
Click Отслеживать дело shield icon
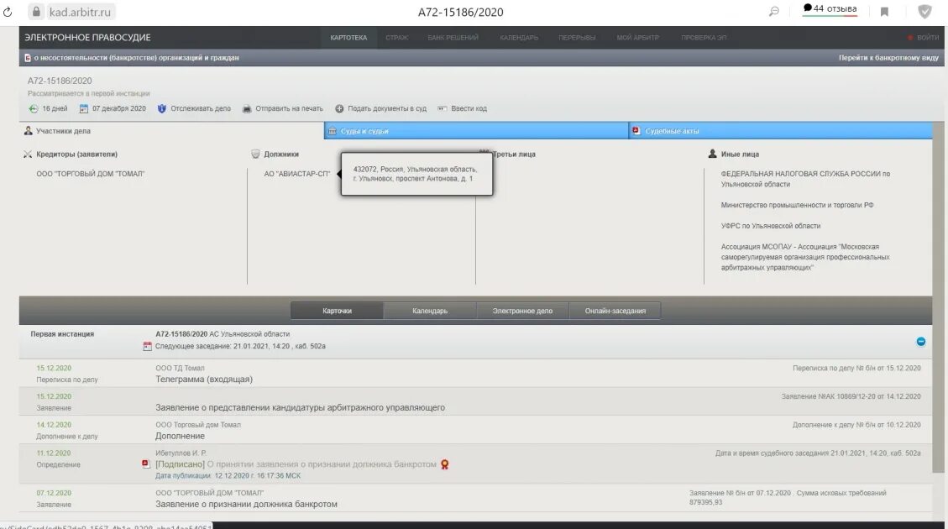161,109
